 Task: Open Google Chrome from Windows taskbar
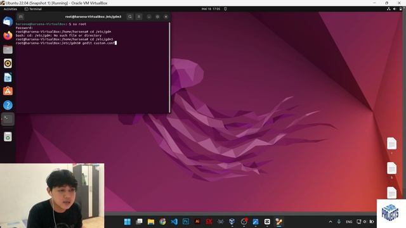pyautogui.click(x=162, y=222)
